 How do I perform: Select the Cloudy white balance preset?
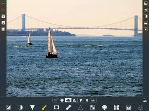(x=68, y=100)
